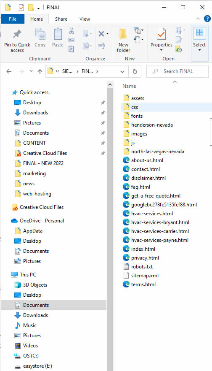
Task: Collapse the ribbon with the chevron
Action: (x=198, y=19)
